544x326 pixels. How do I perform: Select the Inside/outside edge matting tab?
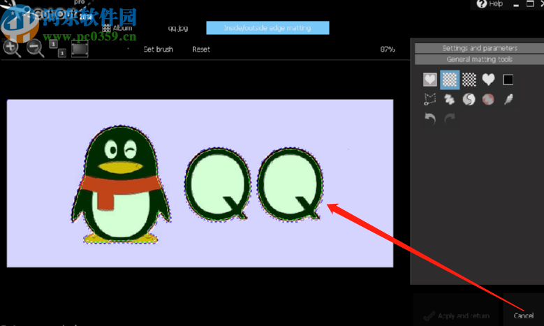[267, 28]
